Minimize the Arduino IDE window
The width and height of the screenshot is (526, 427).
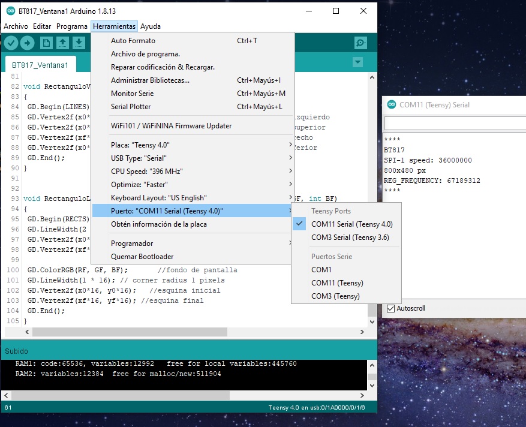click(309, 11)
